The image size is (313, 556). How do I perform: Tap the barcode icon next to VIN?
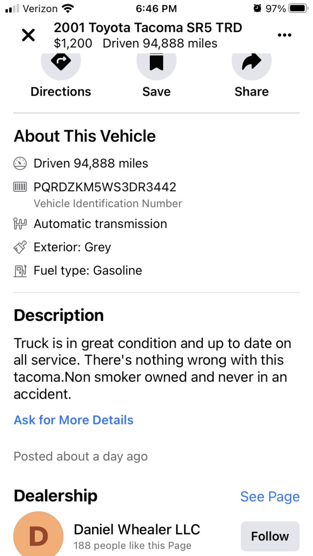(x=20, y=187)
